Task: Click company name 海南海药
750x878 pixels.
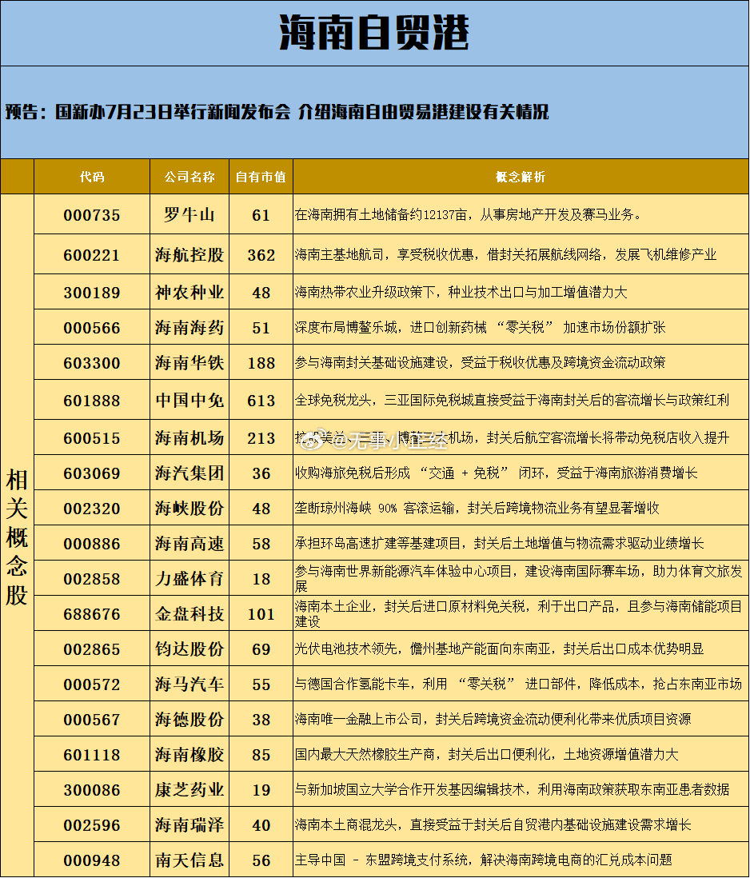Action: (x=189, y=328)
